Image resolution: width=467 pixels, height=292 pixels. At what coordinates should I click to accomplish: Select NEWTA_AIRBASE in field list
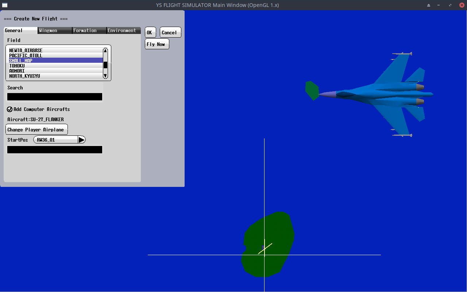pyautogui.click(x=56, y=50)
